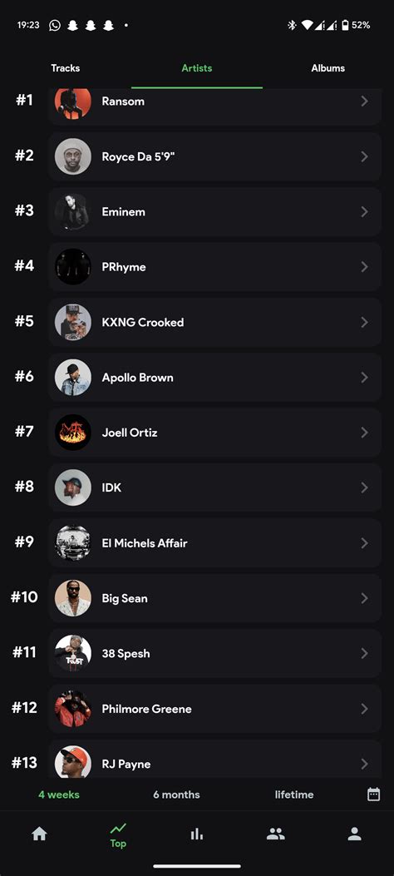Open the friends icon in bottom bar
The height and width of the screenshot is (876, 394).
pos(276,834)
